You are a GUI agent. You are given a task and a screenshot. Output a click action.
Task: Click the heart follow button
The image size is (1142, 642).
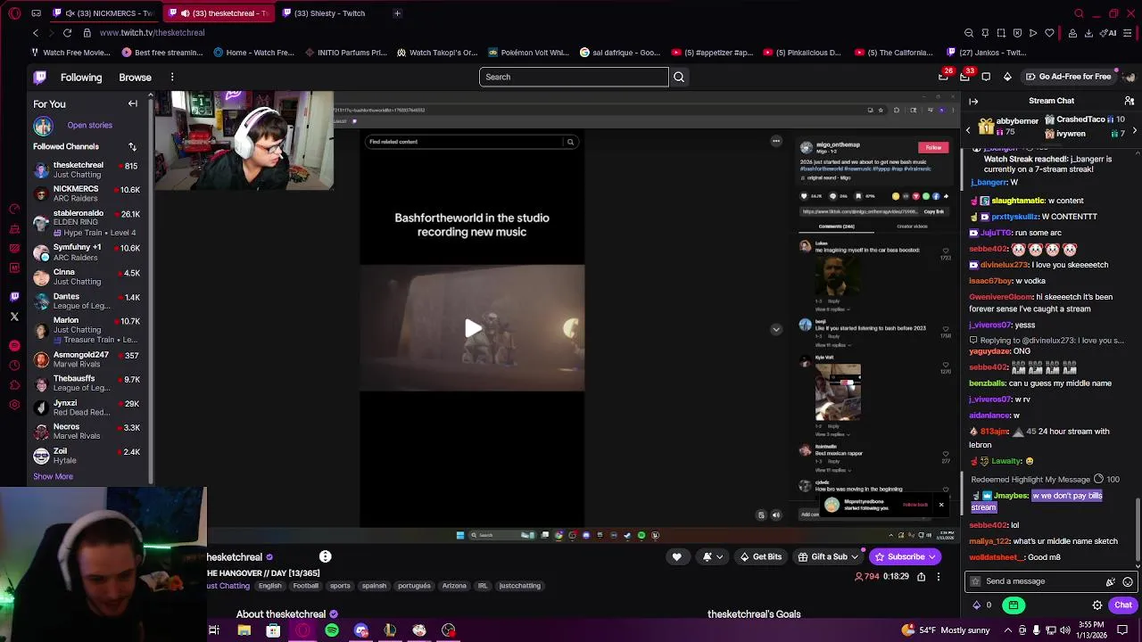click(676, 557)
